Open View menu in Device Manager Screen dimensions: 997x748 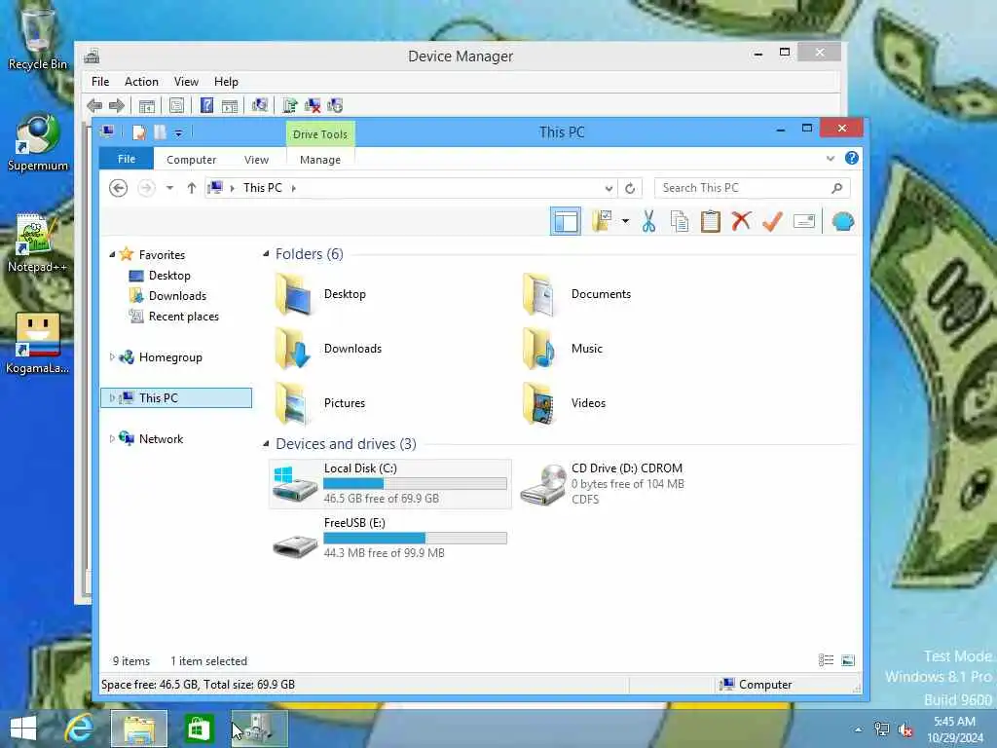(186, 82)
